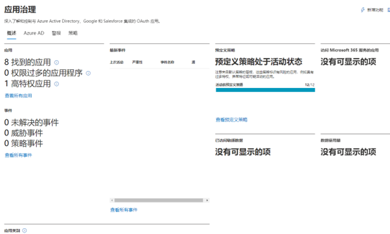This screenshot has height=234, width=390.
Task: Select the '0 威胁事件' count
Action: (23, 133)
